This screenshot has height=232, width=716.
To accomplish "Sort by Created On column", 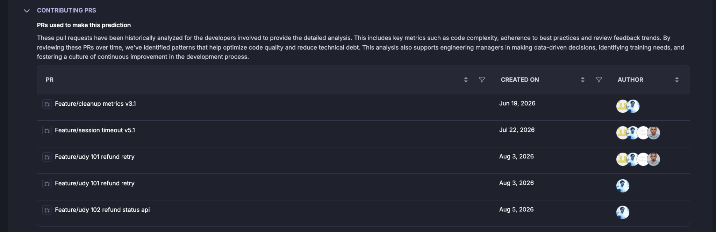I will pos(582,80).
